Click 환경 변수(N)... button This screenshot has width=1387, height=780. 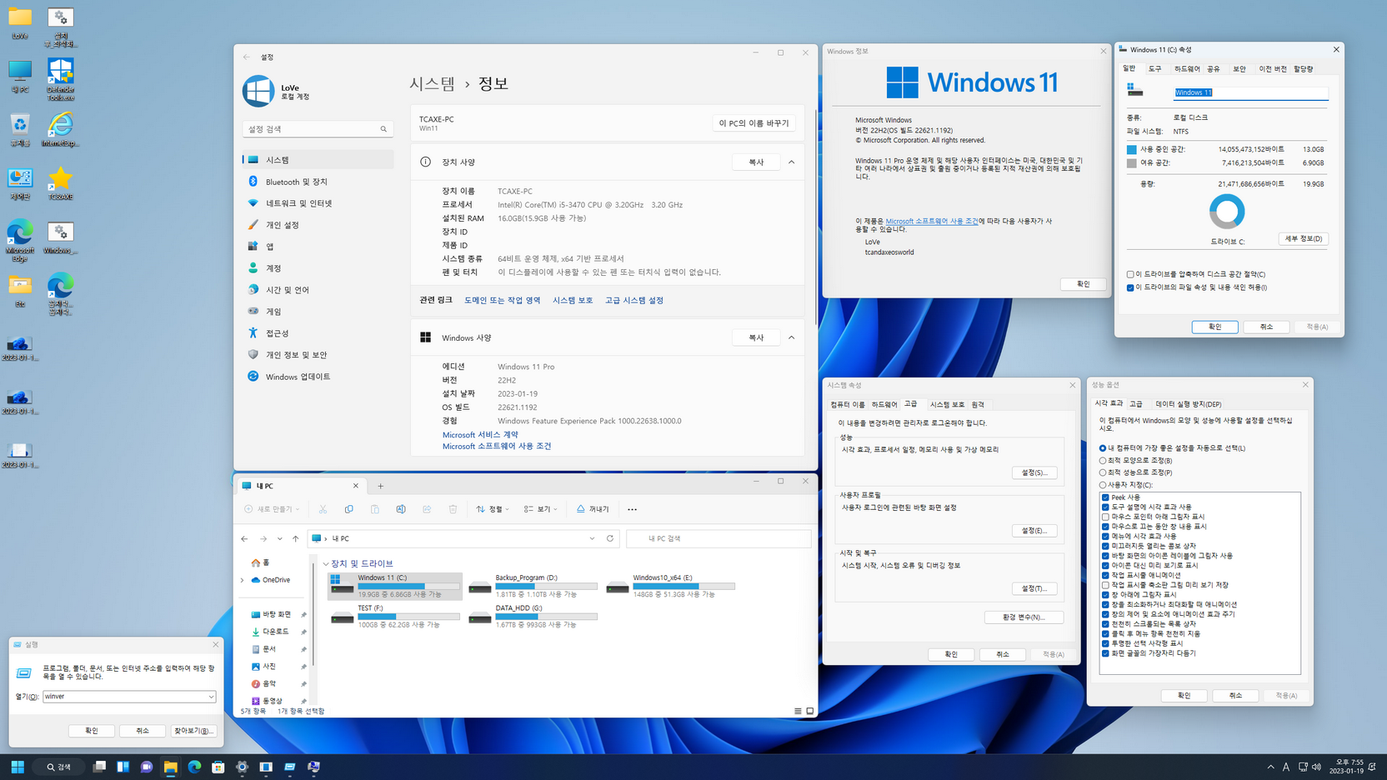[1024, 617]
